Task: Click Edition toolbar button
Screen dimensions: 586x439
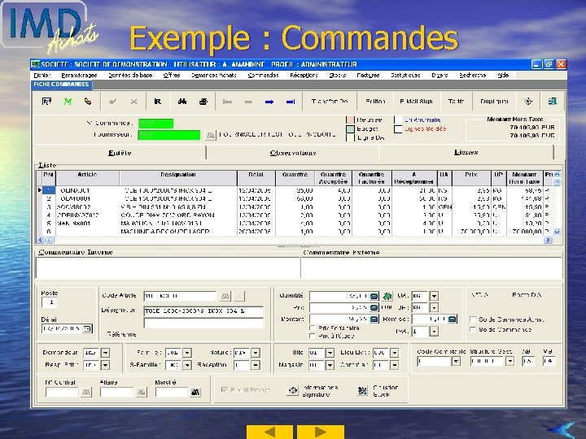Action: tap(375, 101)
